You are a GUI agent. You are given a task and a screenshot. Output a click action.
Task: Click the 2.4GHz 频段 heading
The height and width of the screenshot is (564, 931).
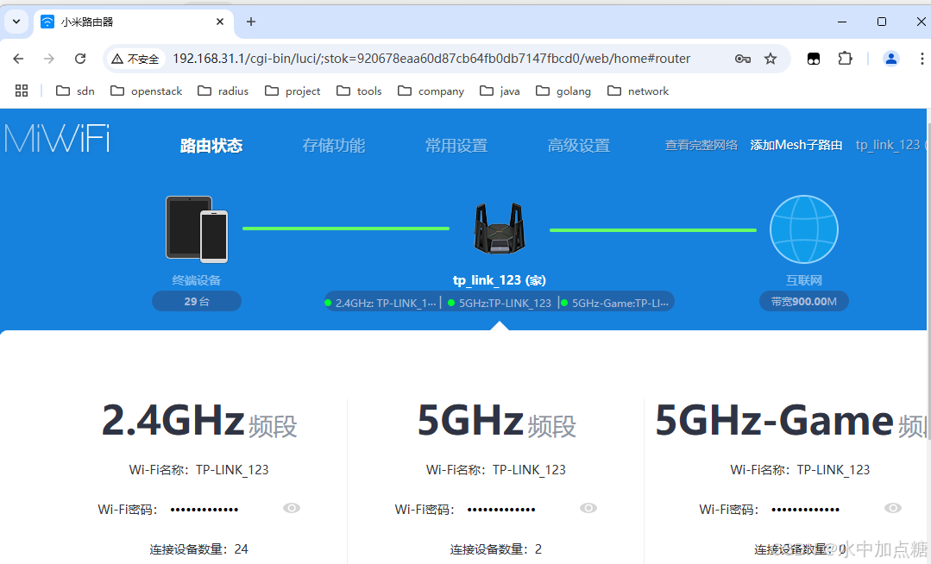(199, 421)
